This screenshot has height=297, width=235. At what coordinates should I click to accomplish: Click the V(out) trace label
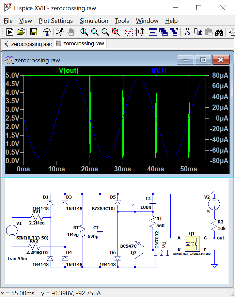coord(69,71)
